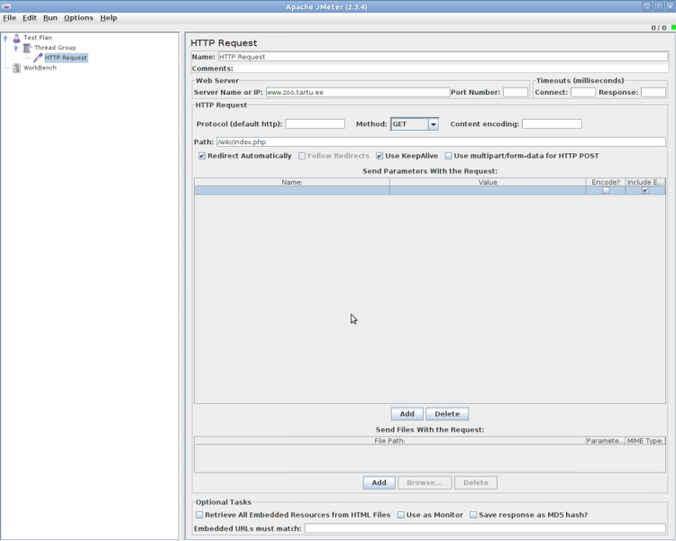Click Delete button under parameters table

[x=447, y=414]
